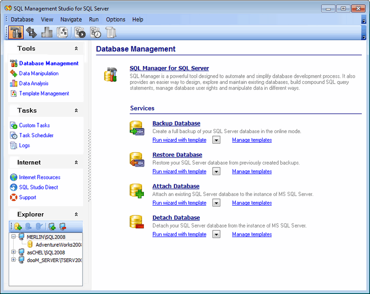
Task: Open the Run menu
Action: 94,19
